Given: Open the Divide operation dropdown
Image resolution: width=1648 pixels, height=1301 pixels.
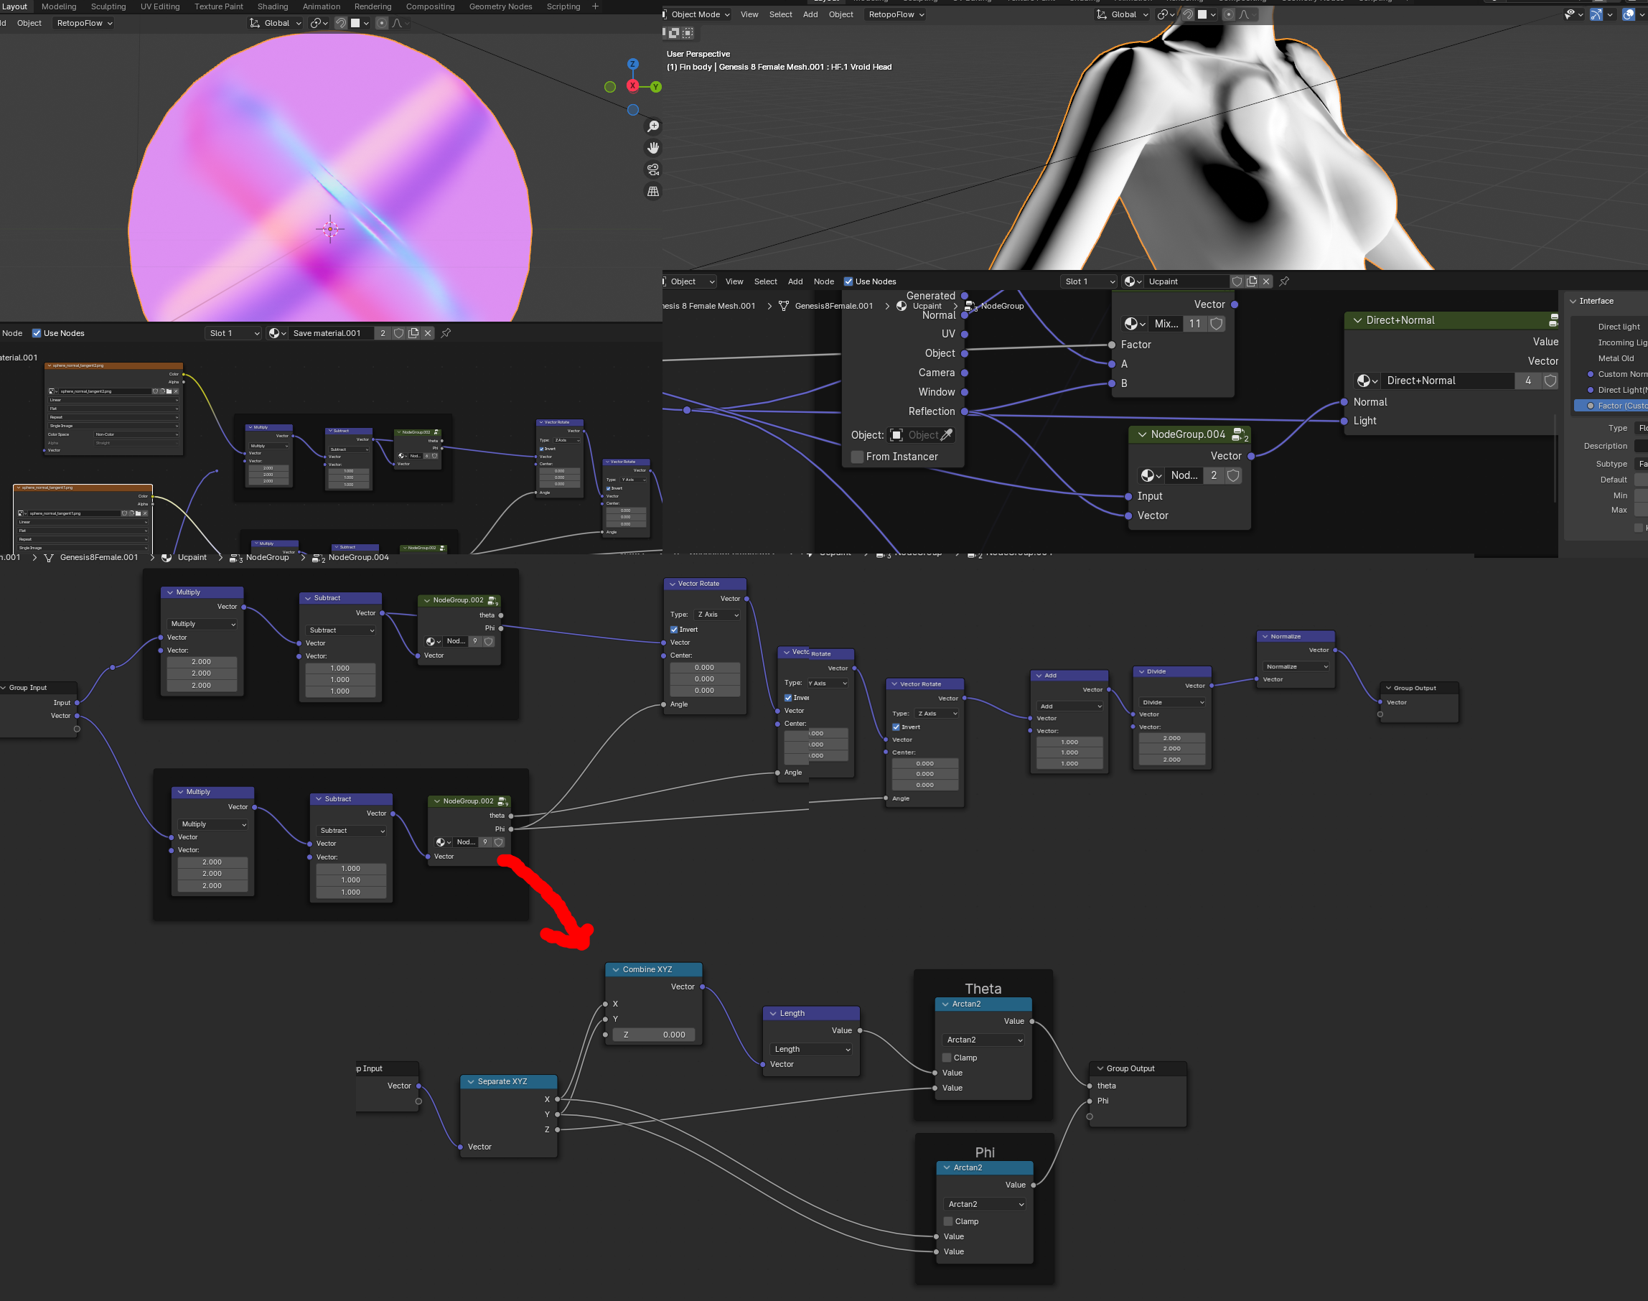Looking at the screenshot, I should click(x=1172, y=702).
